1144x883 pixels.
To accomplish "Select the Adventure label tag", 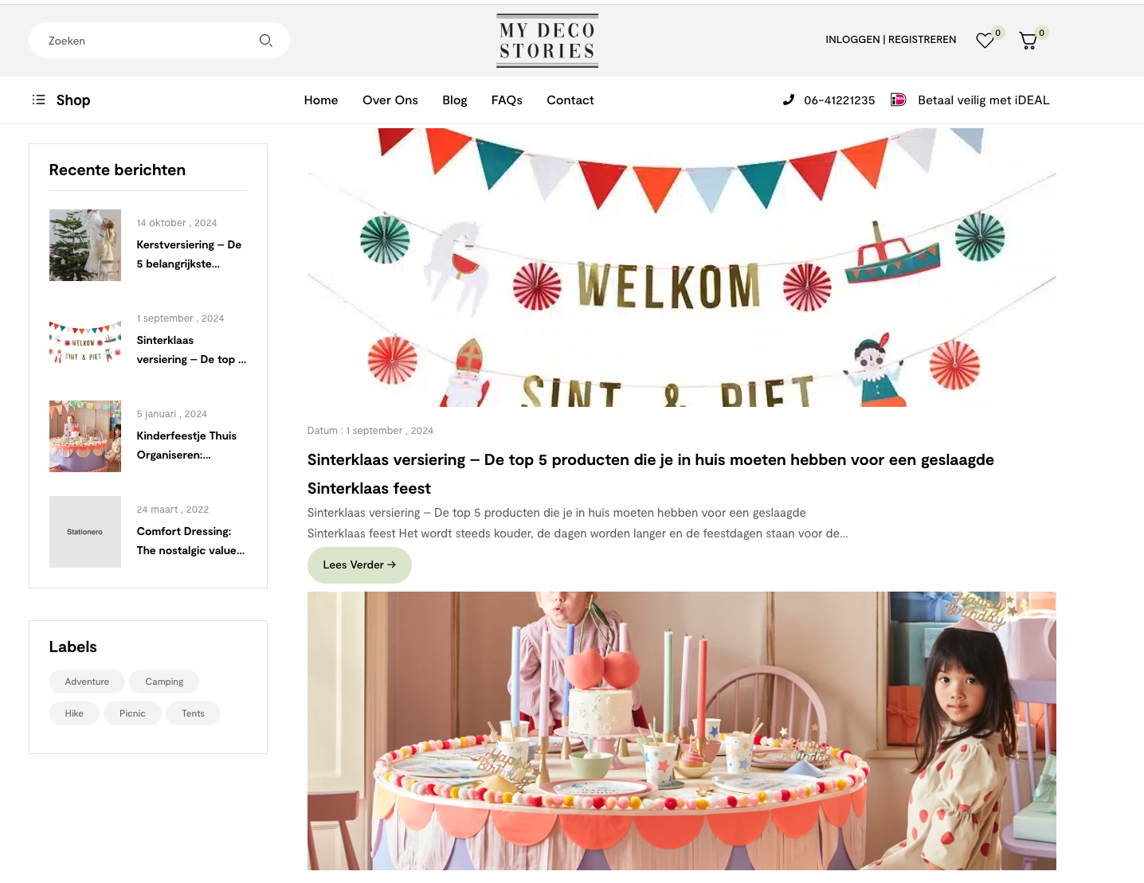I will point(87,682).
